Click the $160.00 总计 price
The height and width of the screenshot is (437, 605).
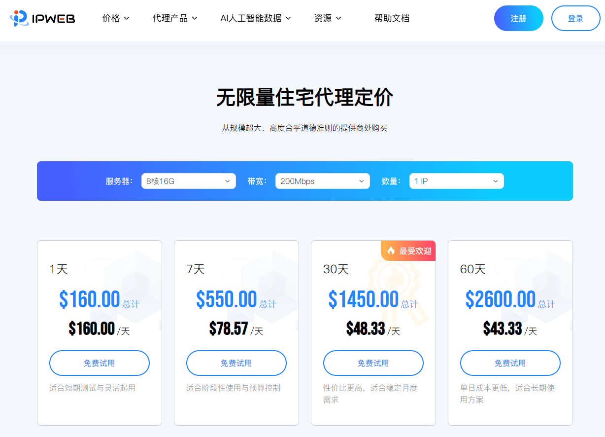click(100, 299)
